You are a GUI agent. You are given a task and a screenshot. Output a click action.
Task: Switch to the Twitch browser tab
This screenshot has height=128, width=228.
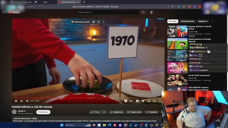45,2
